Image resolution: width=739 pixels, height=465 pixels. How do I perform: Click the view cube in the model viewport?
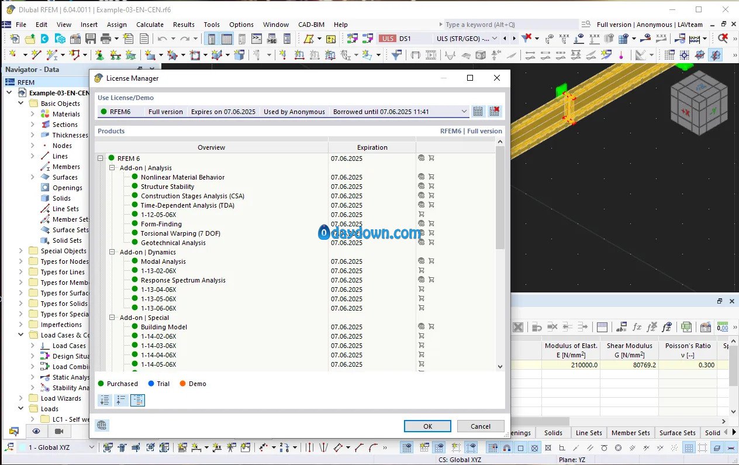click(x=698, y=103)
